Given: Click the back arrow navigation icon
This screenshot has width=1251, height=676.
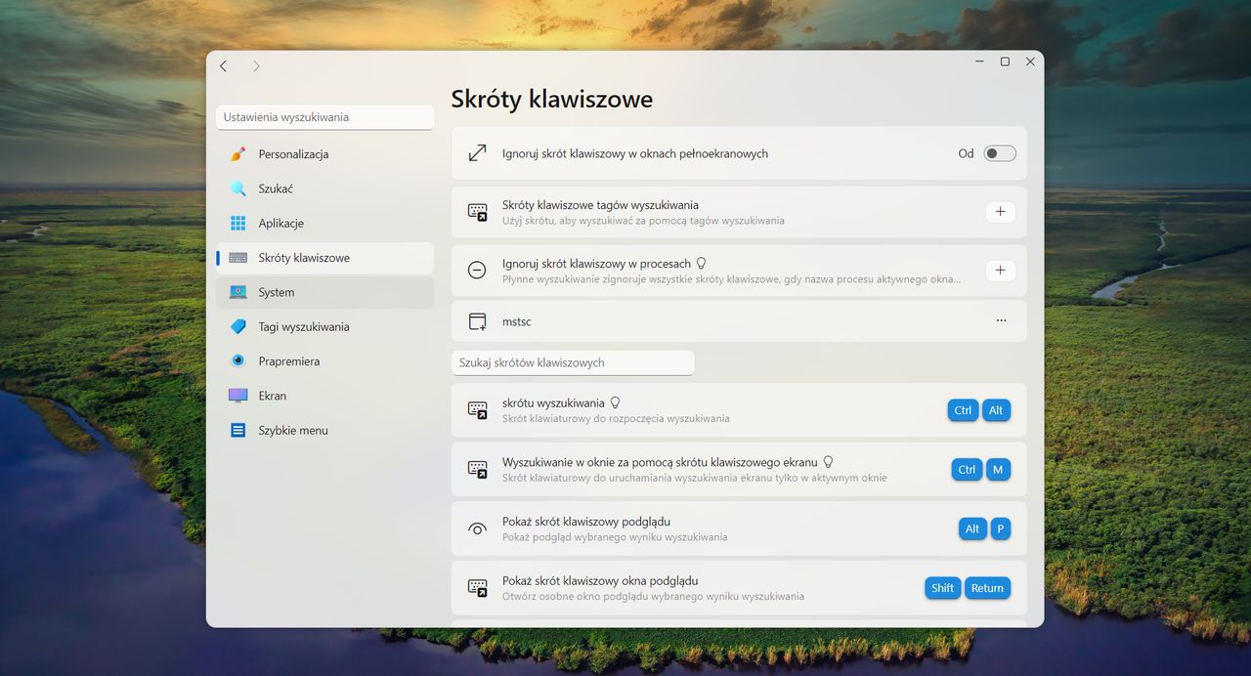Looking at the screenshot, I should coord(224,66).
